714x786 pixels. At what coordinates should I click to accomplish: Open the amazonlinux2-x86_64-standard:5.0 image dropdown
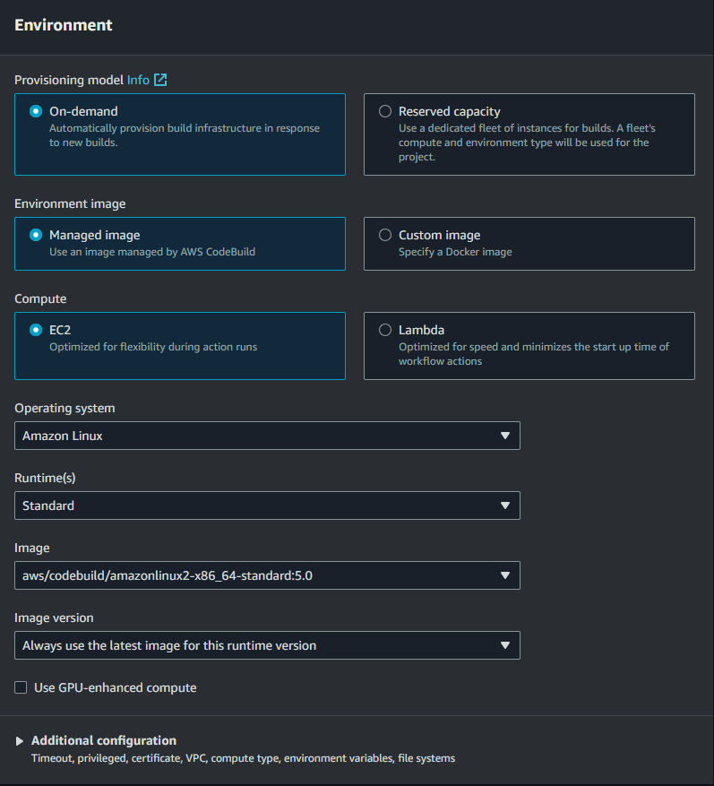[267, 575]
